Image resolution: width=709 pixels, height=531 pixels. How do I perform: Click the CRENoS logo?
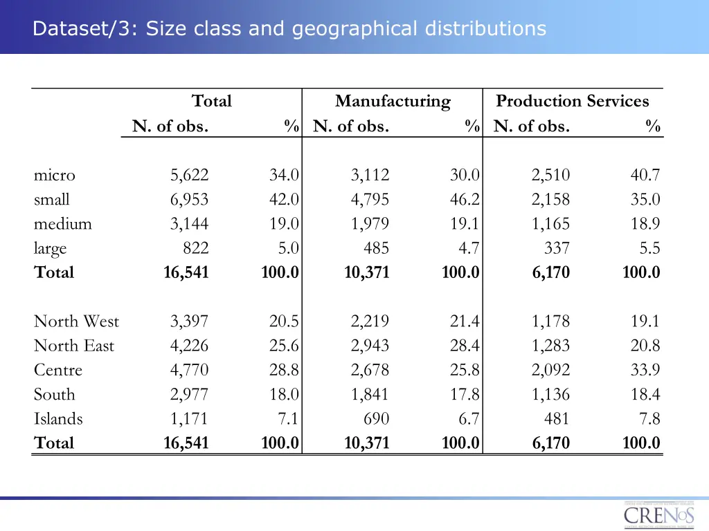tap(658, 515)
